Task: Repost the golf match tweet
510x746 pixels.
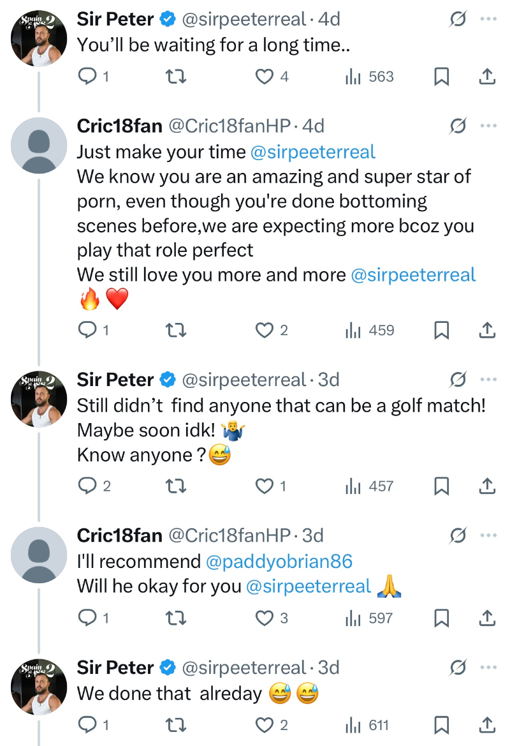Action: [x=175, y=486]
